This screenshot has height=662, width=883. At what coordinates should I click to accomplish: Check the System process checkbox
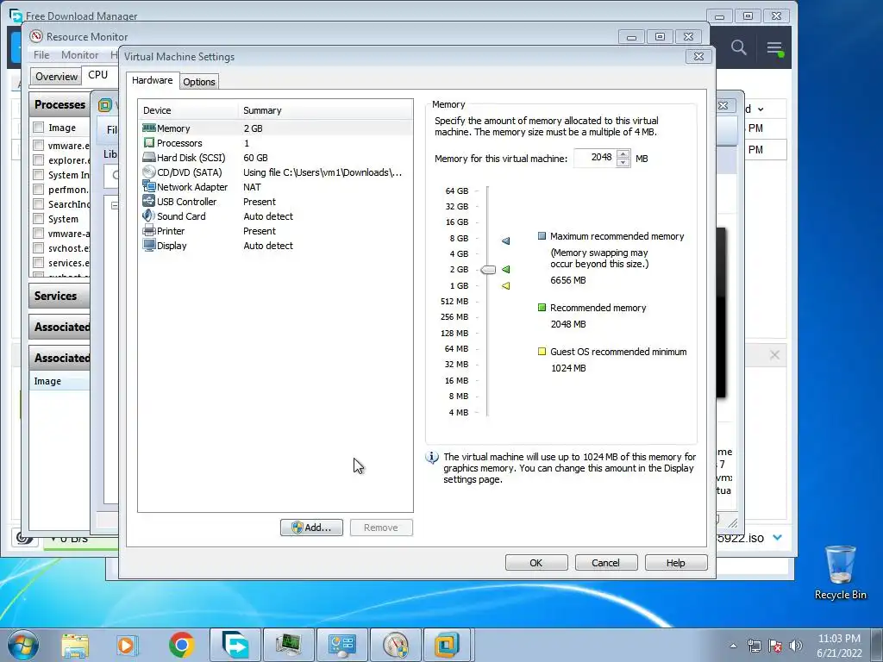point(38,218)
